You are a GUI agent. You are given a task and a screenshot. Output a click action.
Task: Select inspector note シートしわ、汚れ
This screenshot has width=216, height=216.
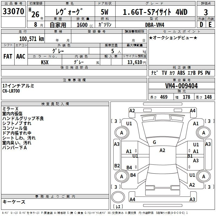(19, 138)
